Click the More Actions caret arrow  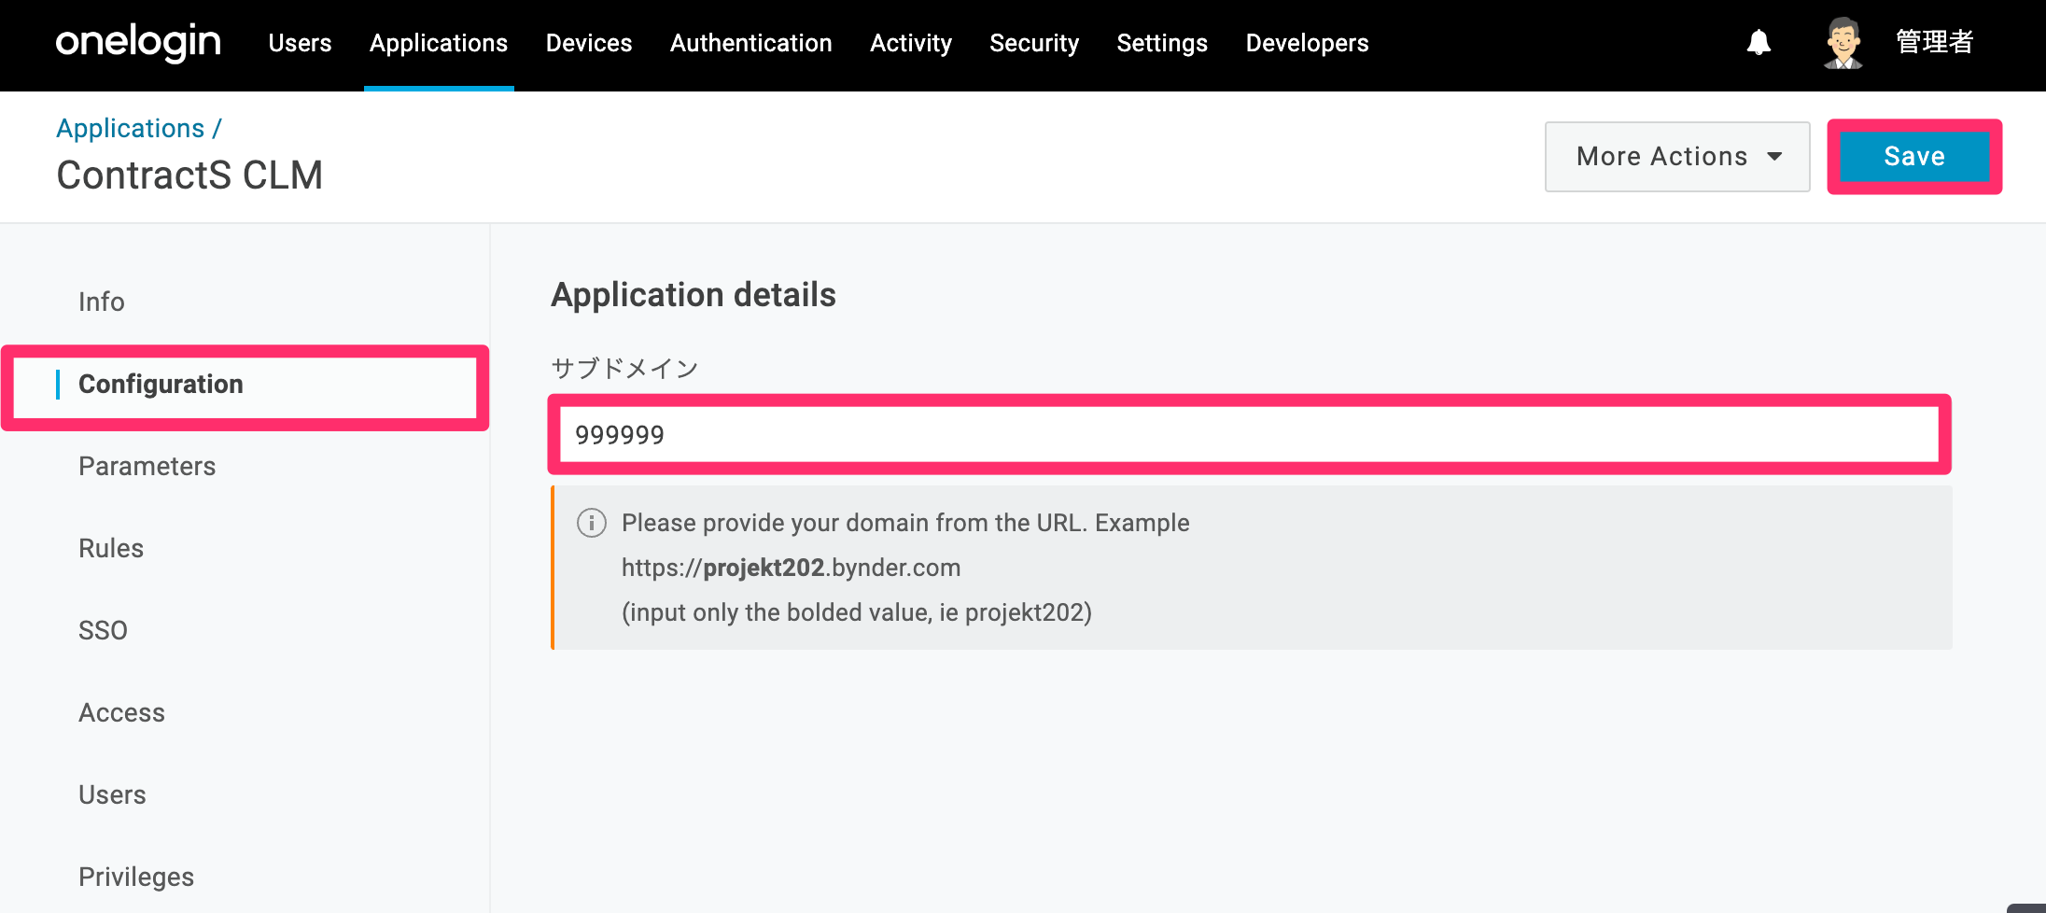pos(1774,157)
